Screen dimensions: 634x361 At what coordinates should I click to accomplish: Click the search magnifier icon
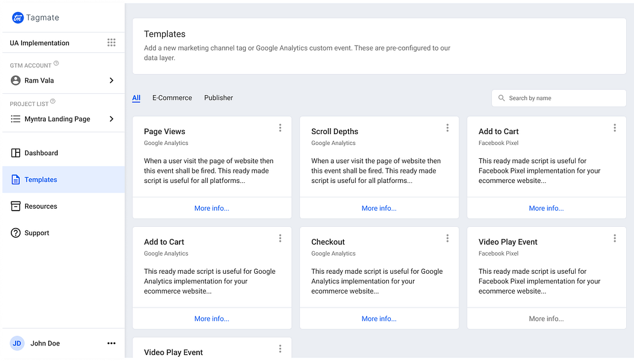[x=502, y=98]
